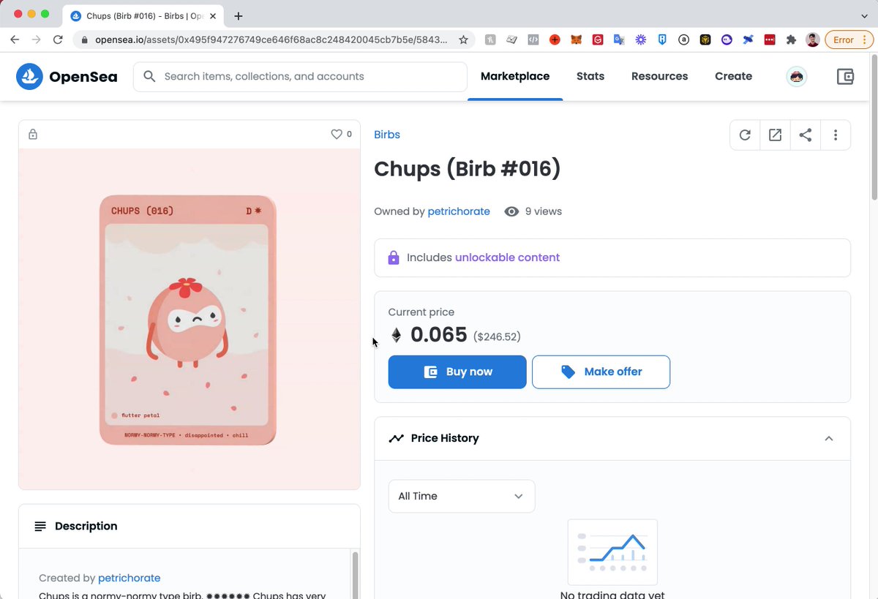Open the All Time range dropdown
Viewport: 878px width, 599px height.
pos(462,496)
